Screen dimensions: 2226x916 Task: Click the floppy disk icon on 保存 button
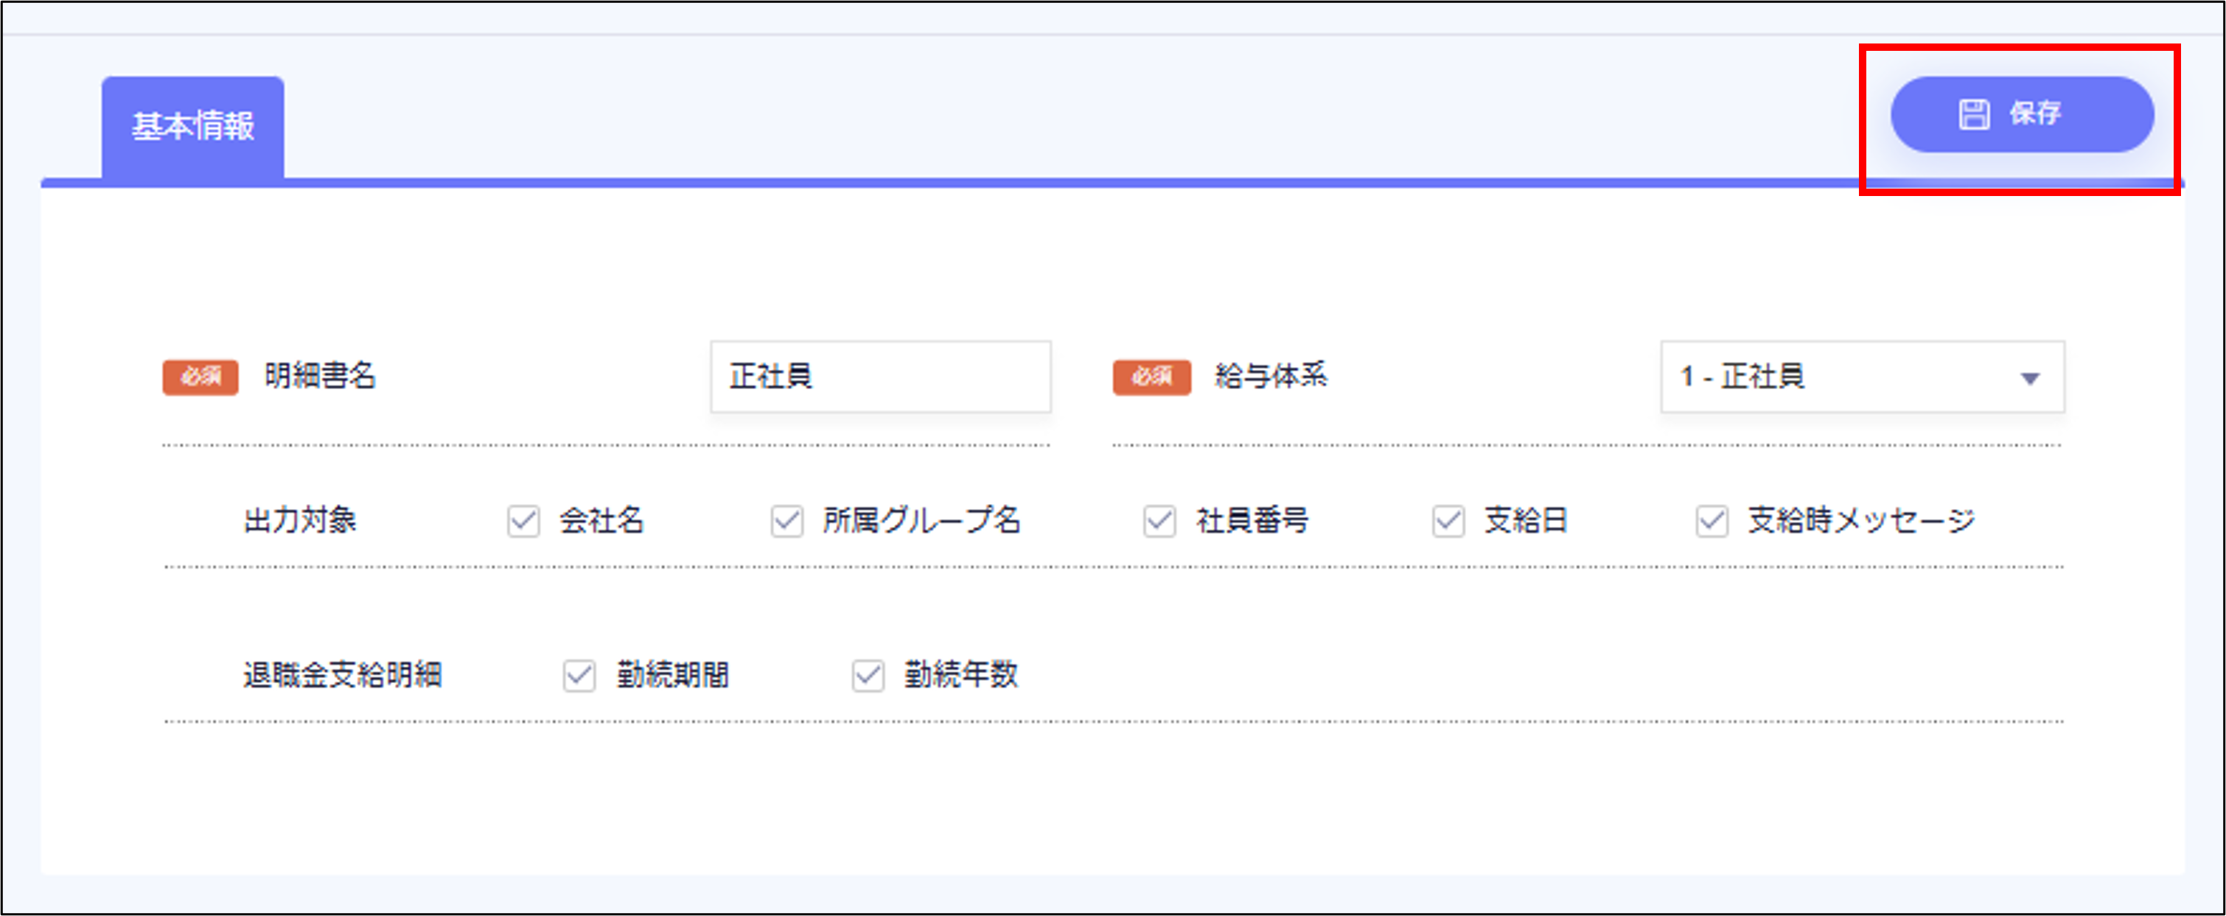click(1974, 114)
